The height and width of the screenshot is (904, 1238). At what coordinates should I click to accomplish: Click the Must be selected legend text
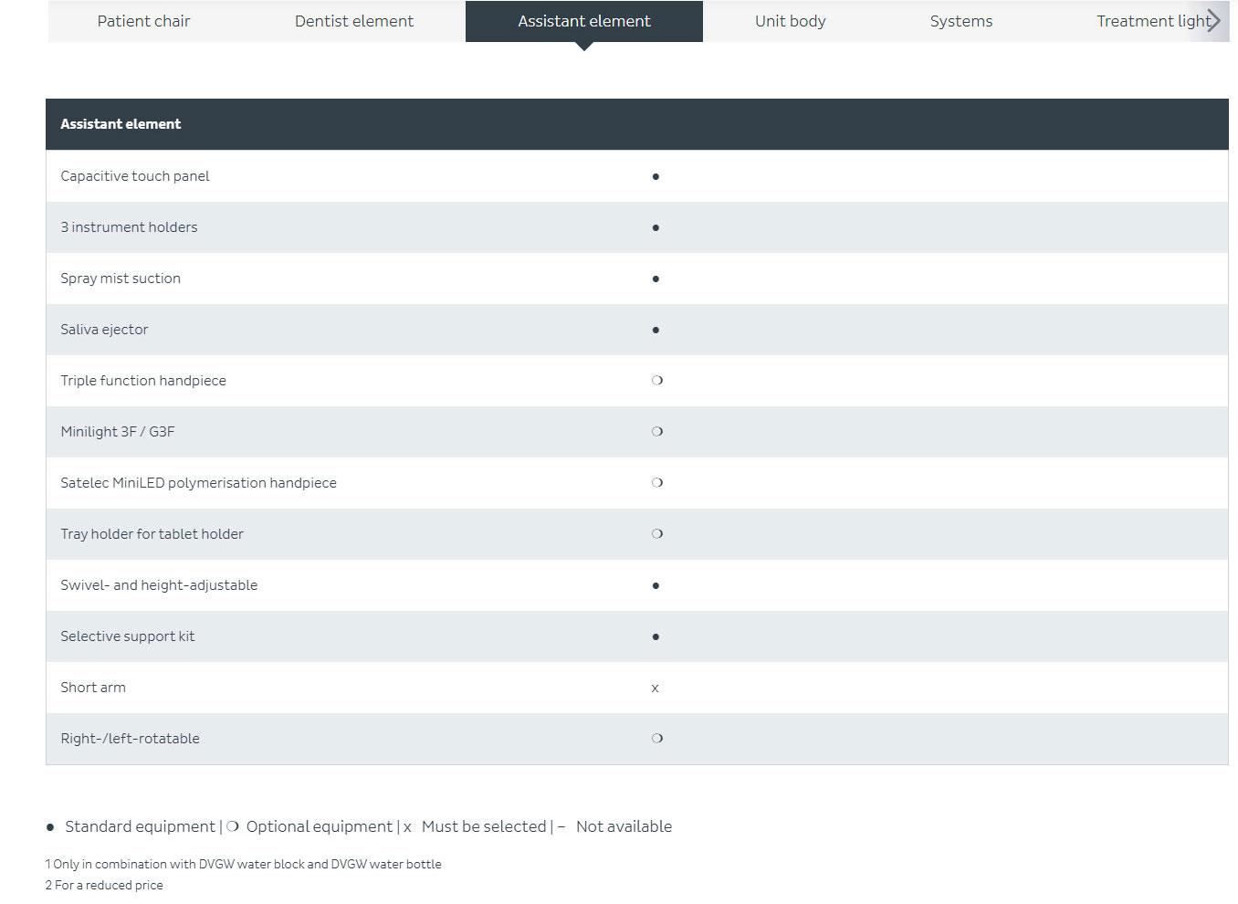tap(484, 826)
